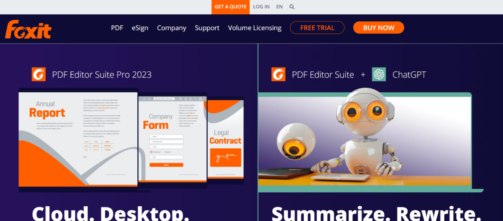Select the Professional radio button in Company Form
The width and height of the screenshot is (503, 221).
pyautogui.click(x=151, y=152)
